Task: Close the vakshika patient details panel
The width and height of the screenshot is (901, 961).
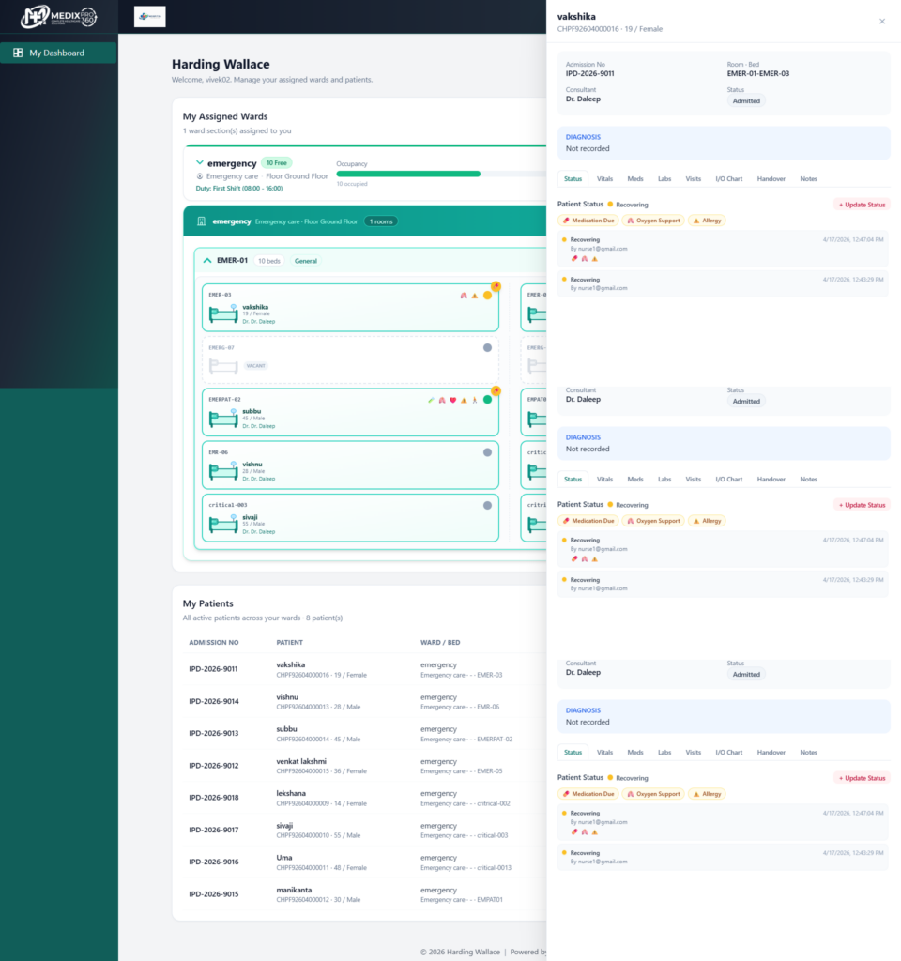Action: click(882, 22)
